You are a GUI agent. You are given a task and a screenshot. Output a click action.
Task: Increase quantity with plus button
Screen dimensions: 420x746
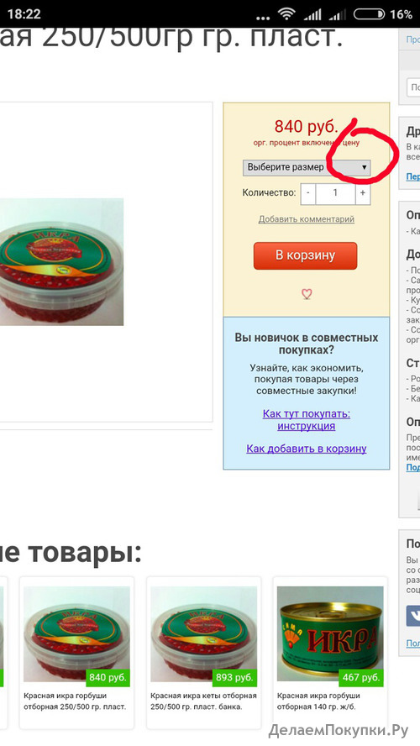click(363, 193)
